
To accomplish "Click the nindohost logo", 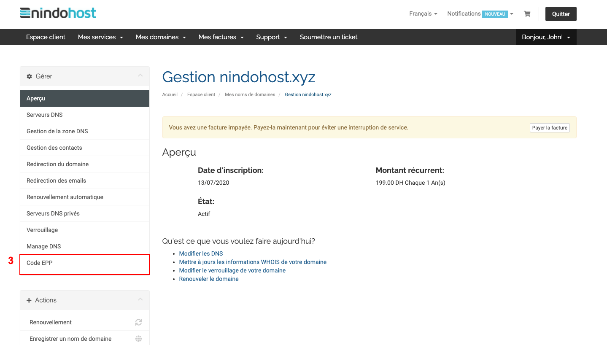I will [x=58, y=13].
